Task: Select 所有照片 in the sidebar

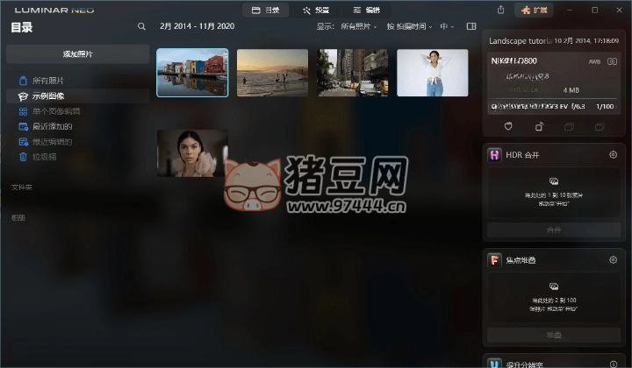Action: pyautogui.click(x=47, y=81)
